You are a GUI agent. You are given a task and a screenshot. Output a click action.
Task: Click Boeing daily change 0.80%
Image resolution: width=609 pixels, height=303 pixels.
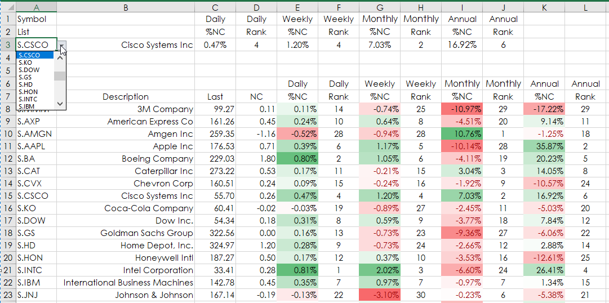297,159
